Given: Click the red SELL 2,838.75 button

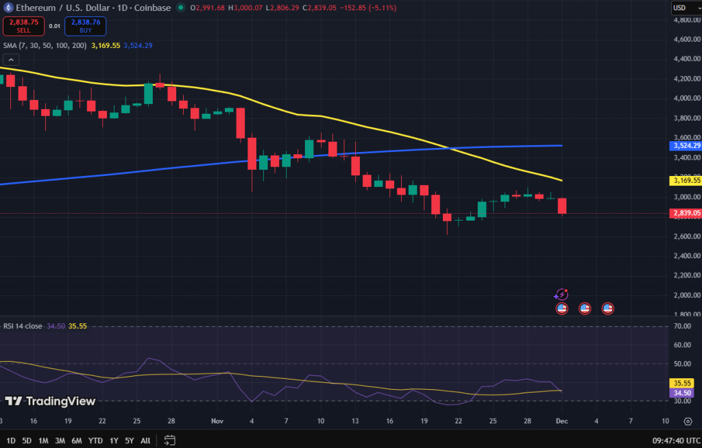Looking at the screenshot, I should [x=24, y=26].
